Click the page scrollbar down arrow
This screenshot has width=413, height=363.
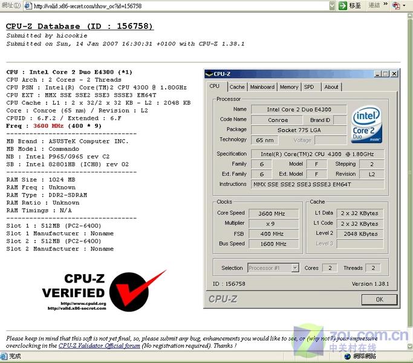click(x=410, y=346)
